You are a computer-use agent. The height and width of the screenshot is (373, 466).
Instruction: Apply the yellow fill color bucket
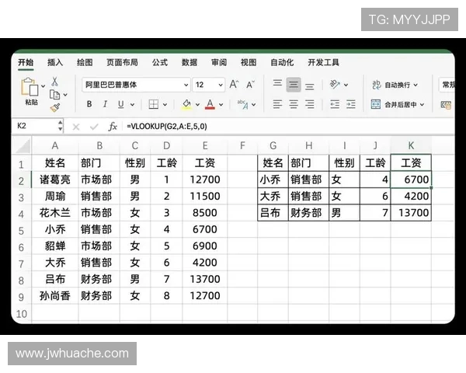click(x=186, y=104)
